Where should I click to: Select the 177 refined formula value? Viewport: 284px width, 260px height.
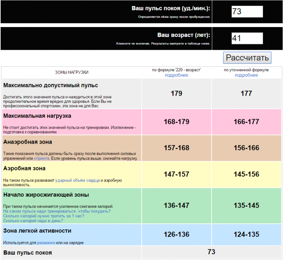246,94
